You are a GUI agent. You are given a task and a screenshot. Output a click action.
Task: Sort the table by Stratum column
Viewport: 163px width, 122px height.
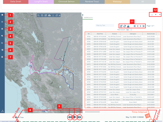(x=114, y=34)
